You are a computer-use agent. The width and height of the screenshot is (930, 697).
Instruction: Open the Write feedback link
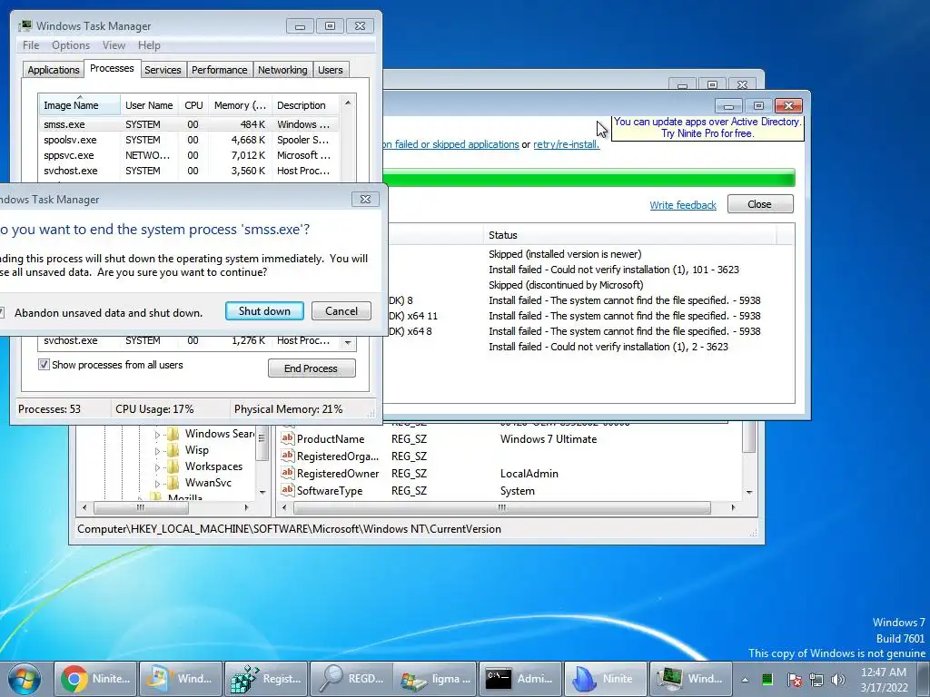coord(683,205)
